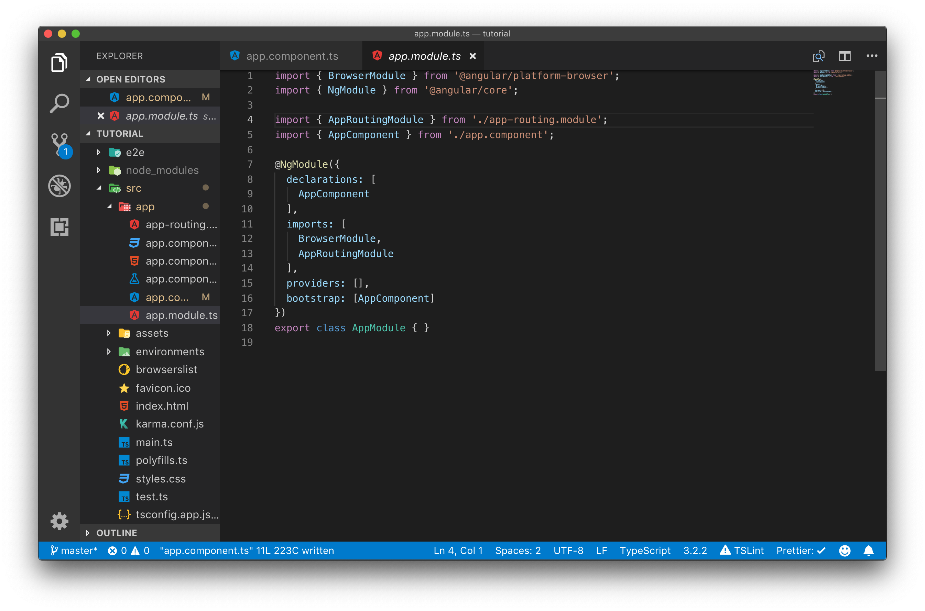Click the errors count in status bar

pos(117,551)
